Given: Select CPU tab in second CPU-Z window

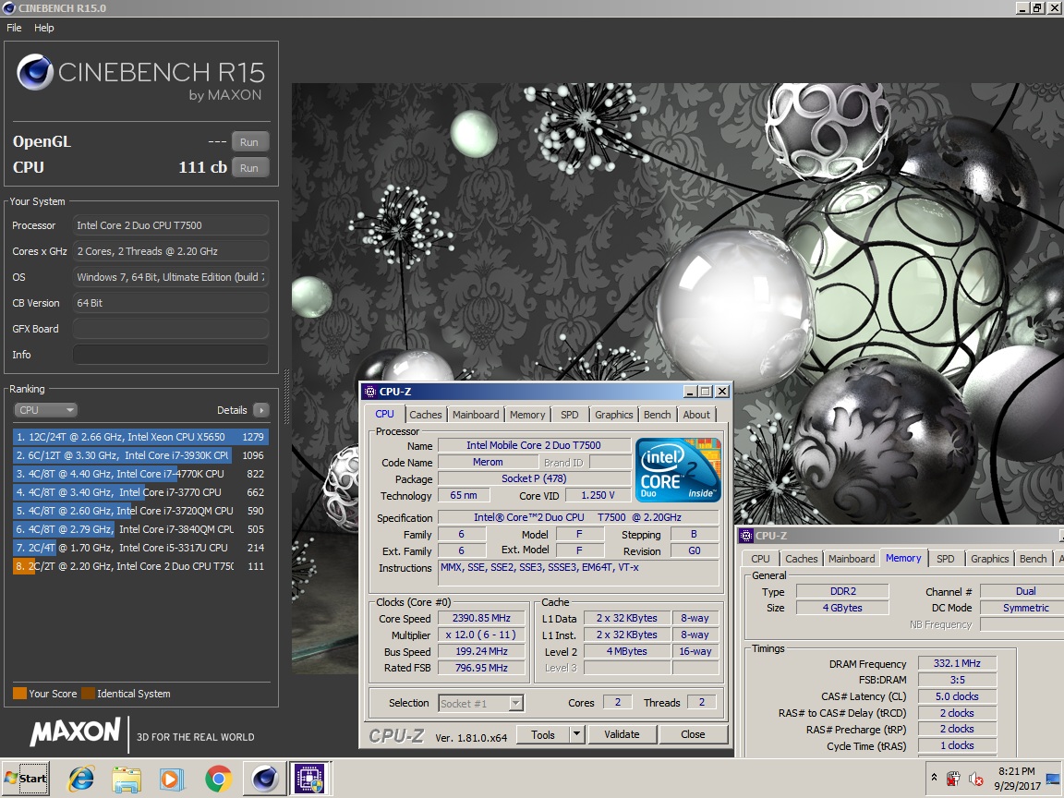Looking at the screenshot, I should point(761,559).
